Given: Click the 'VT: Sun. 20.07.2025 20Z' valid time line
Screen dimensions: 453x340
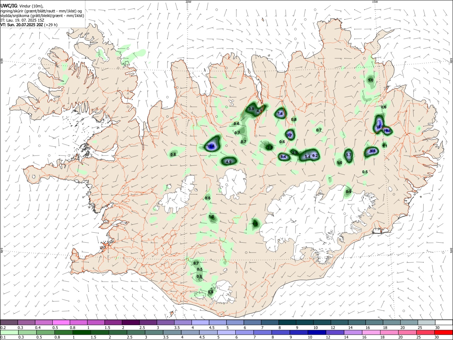Looking at the screenshot, I should (x=29, y=25).
